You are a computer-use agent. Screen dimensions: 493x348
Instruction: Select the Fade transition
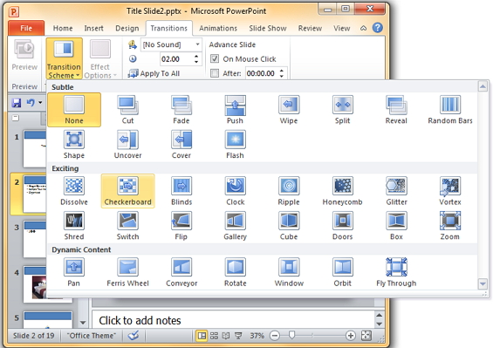(x=181, y=110)
